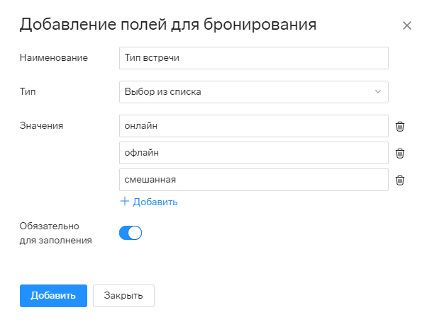Image resolution: width=422 pixels, height=322 pixels.
Task: Click the 'смешанная' value input field
Action: point(254,180)
